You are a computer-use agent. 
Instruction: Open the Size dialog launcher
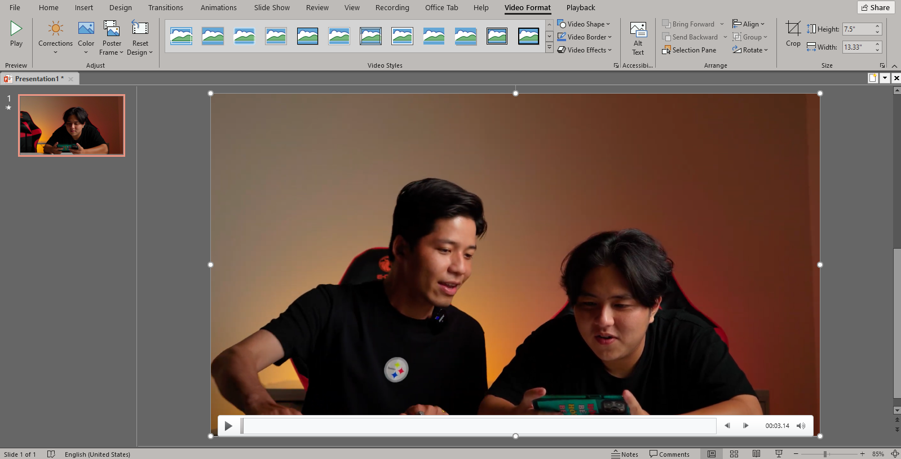(x=882, y=65)
